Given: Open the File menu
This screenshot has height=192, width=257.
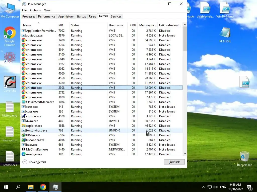Looking at the screenshot, I should click(x=24, y=10).
